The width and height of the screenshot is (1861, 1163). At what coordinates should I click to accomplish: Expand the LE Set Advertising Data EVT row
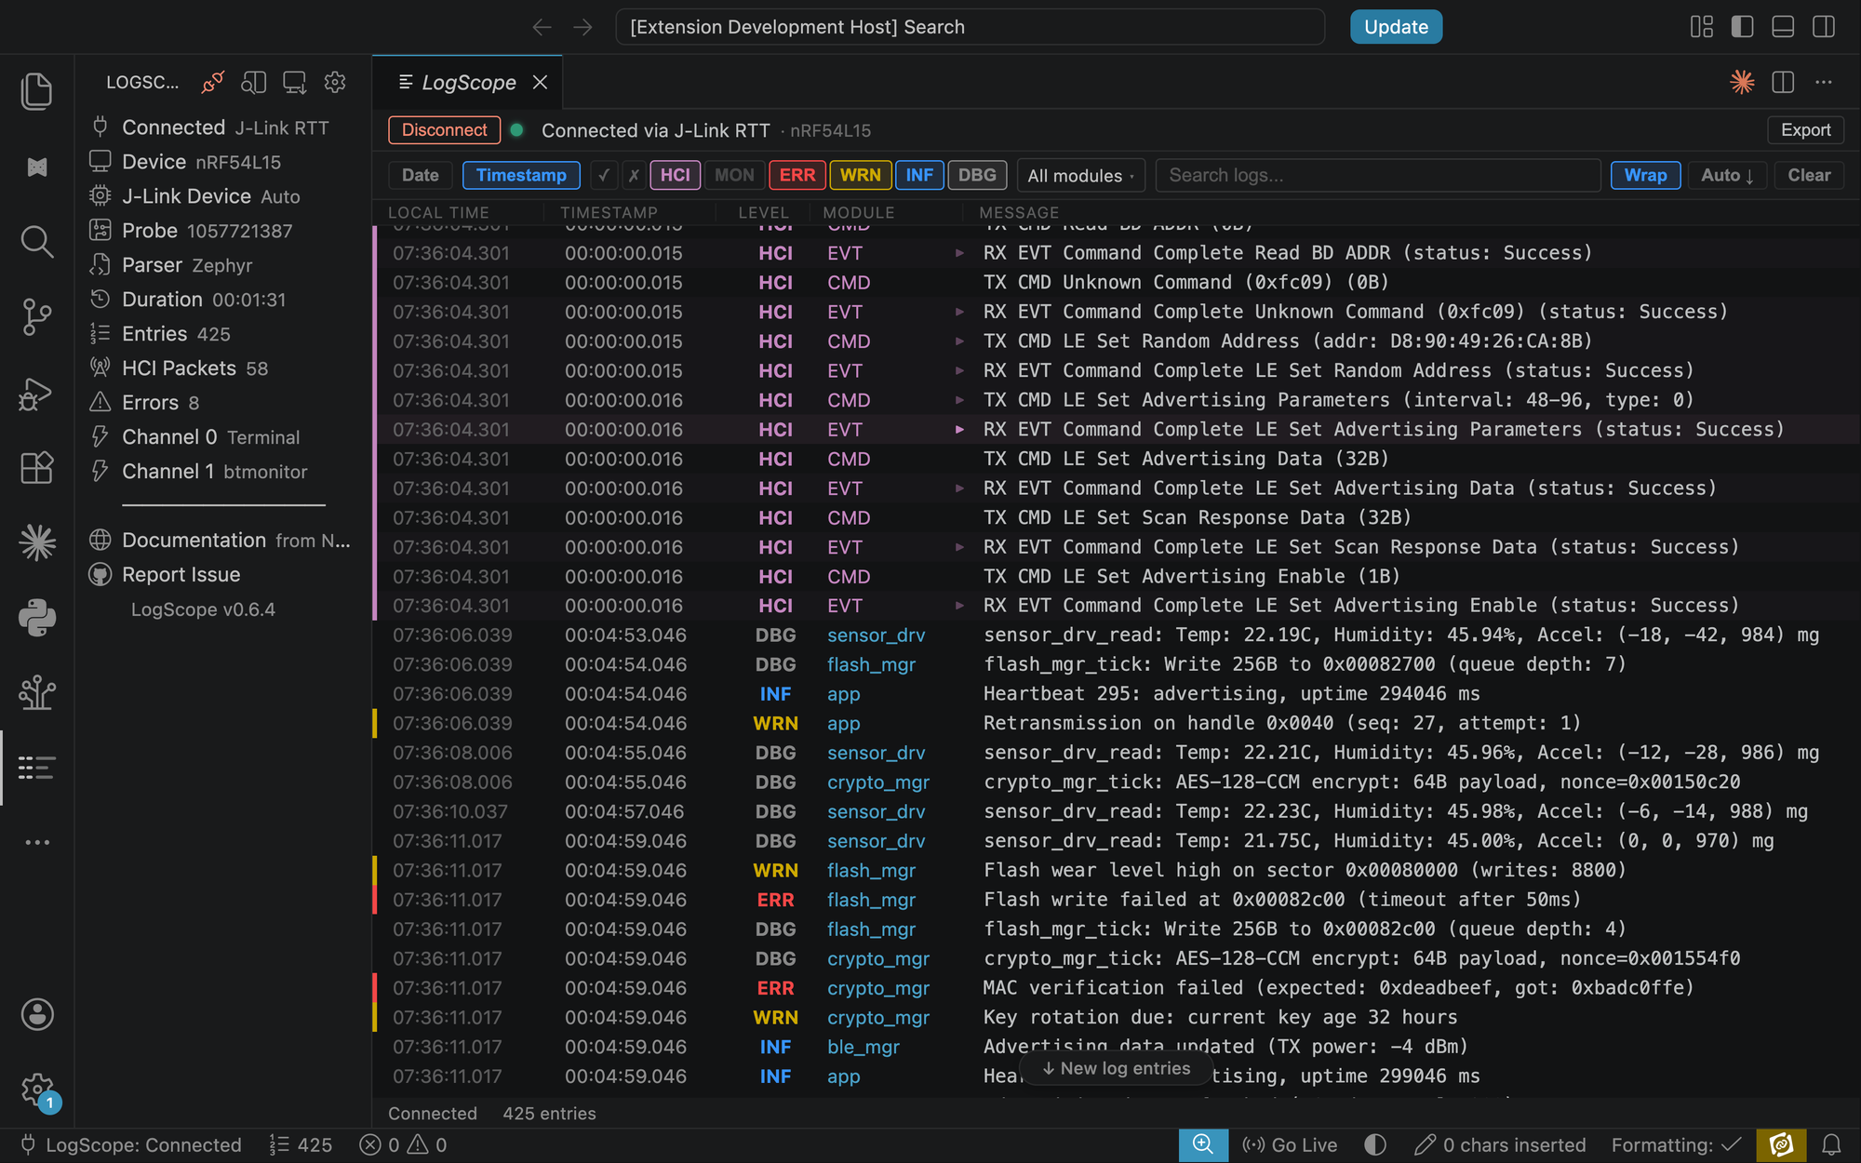(959, 488)
